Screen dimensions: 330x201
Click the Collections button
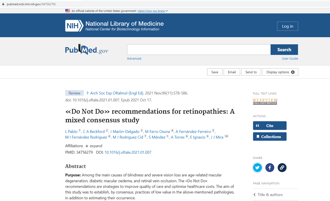tap(270, 137)
